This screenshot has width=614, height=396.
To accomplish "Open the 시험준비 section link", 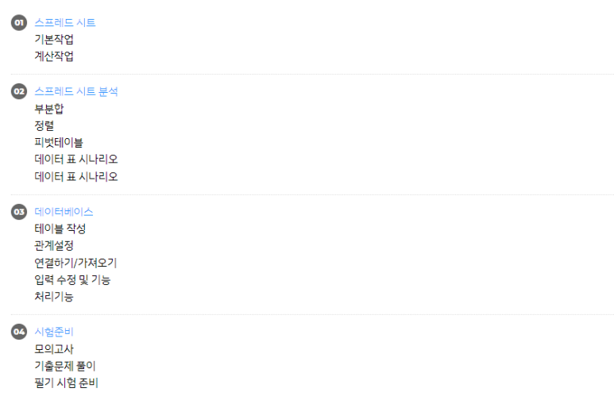I will coord(54,332).
